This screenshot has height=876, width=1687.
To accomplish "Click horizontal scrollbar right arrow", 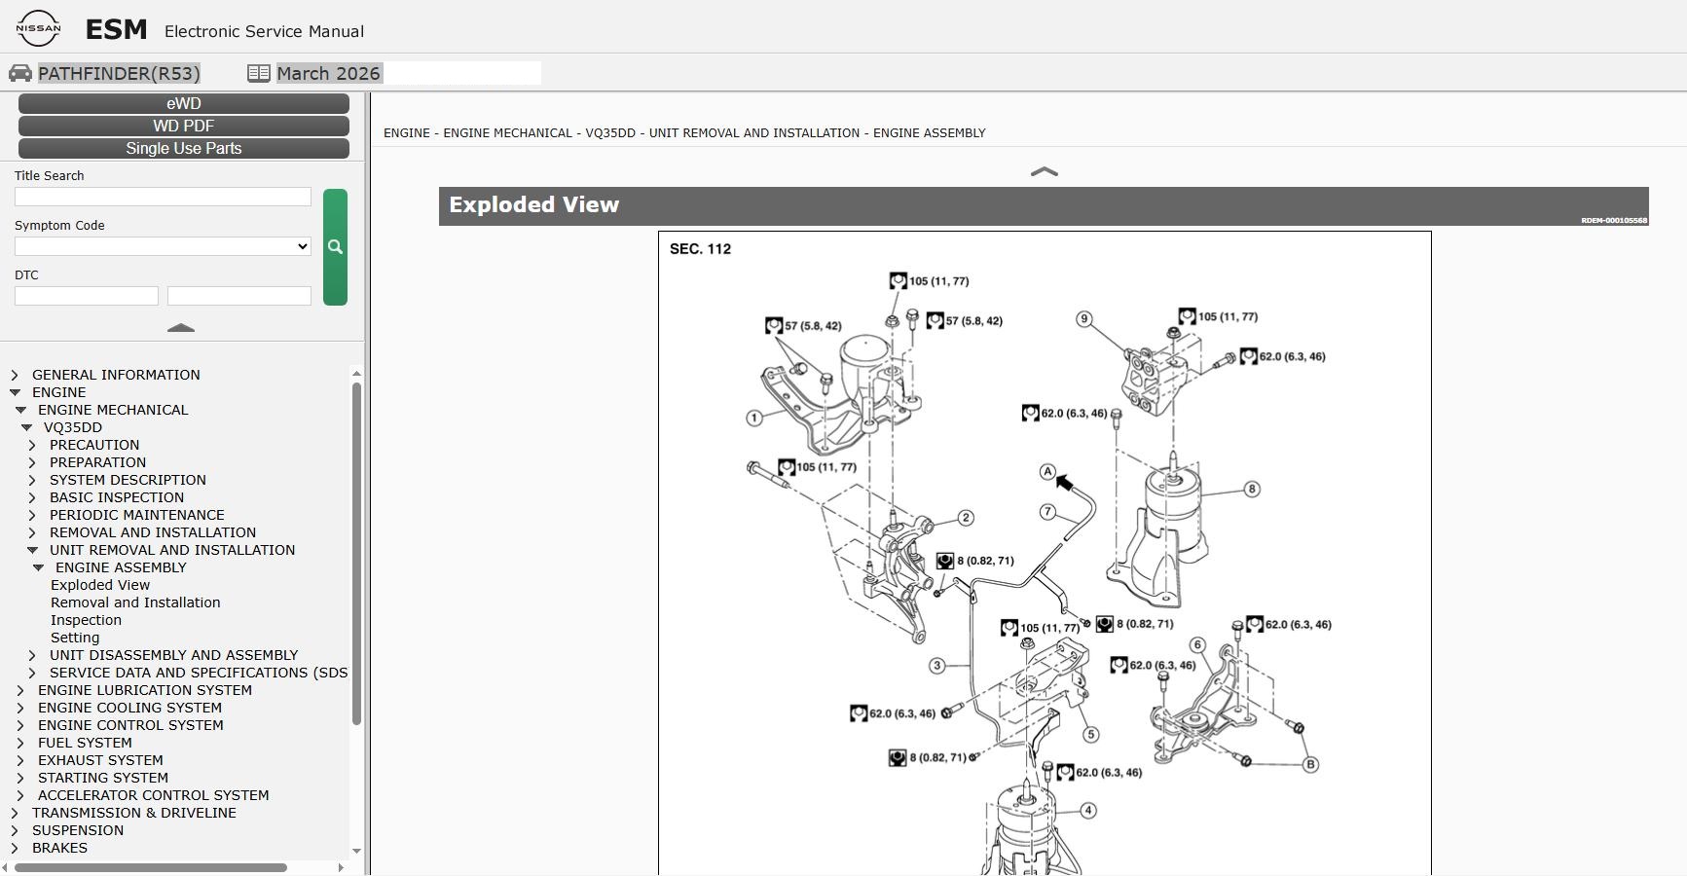I will (x=341, y=867).
